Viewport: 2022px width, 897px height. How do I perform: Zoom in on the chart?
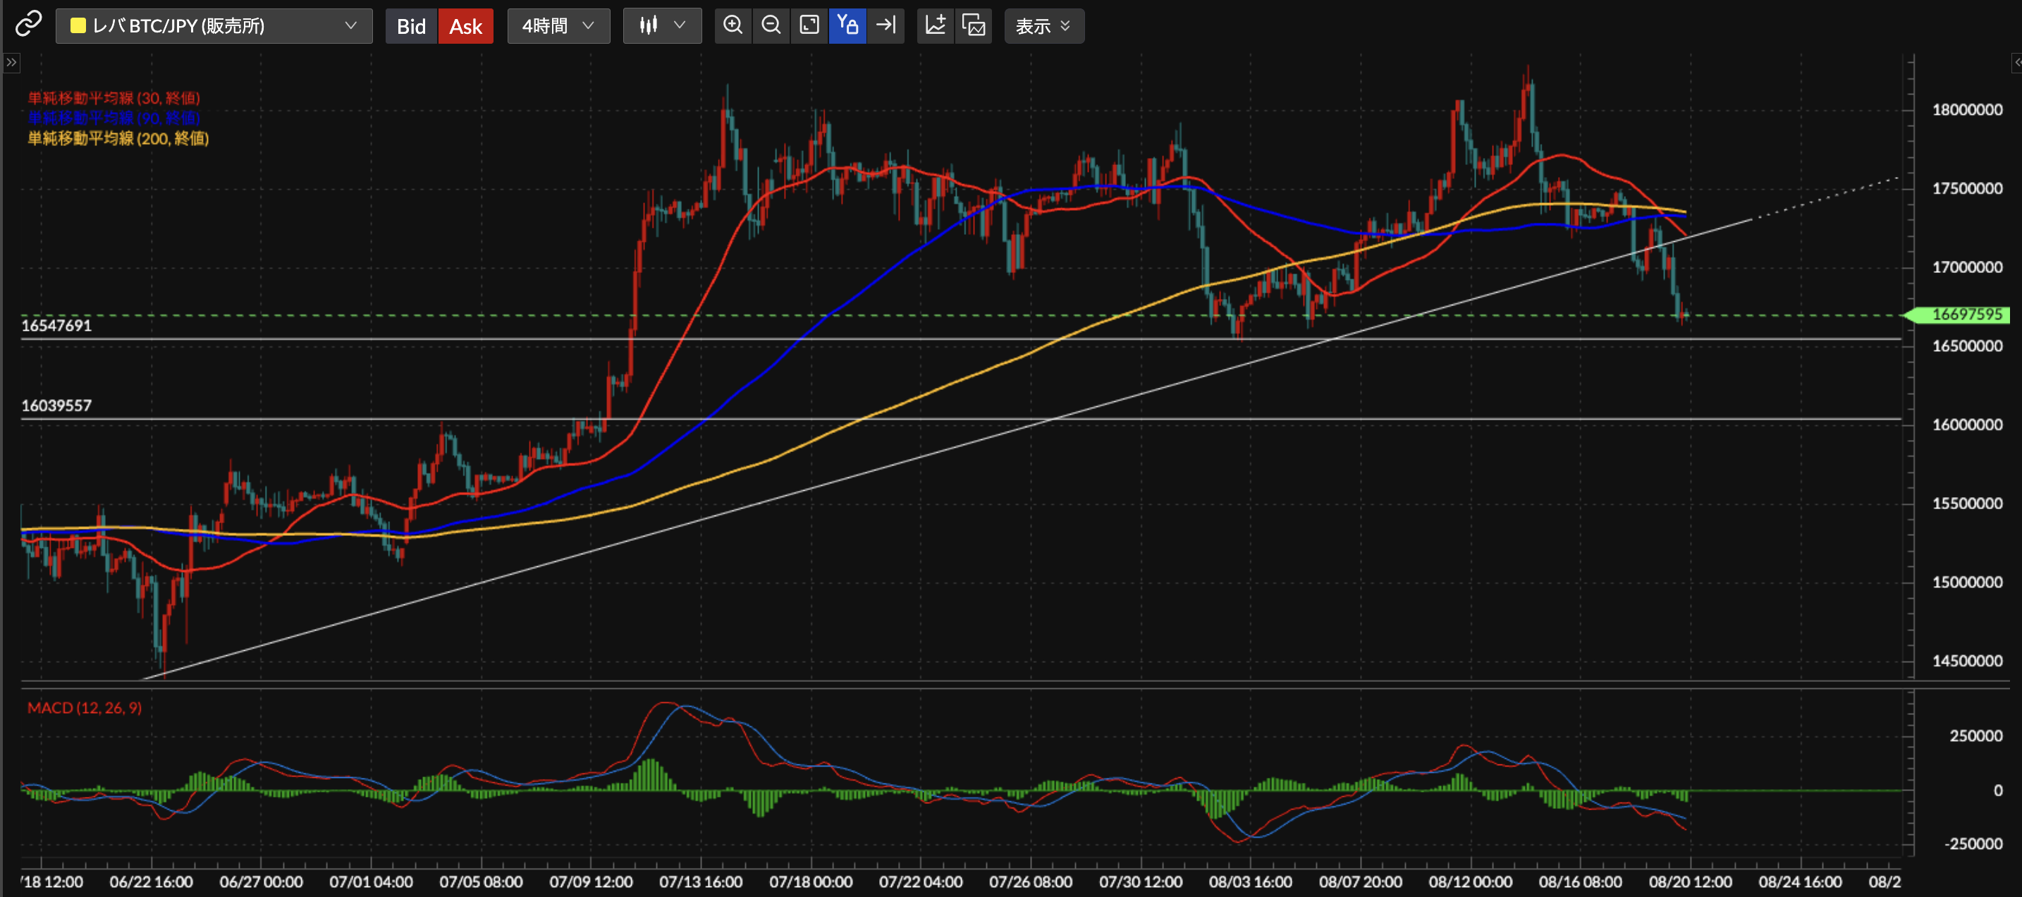(733, 25)
